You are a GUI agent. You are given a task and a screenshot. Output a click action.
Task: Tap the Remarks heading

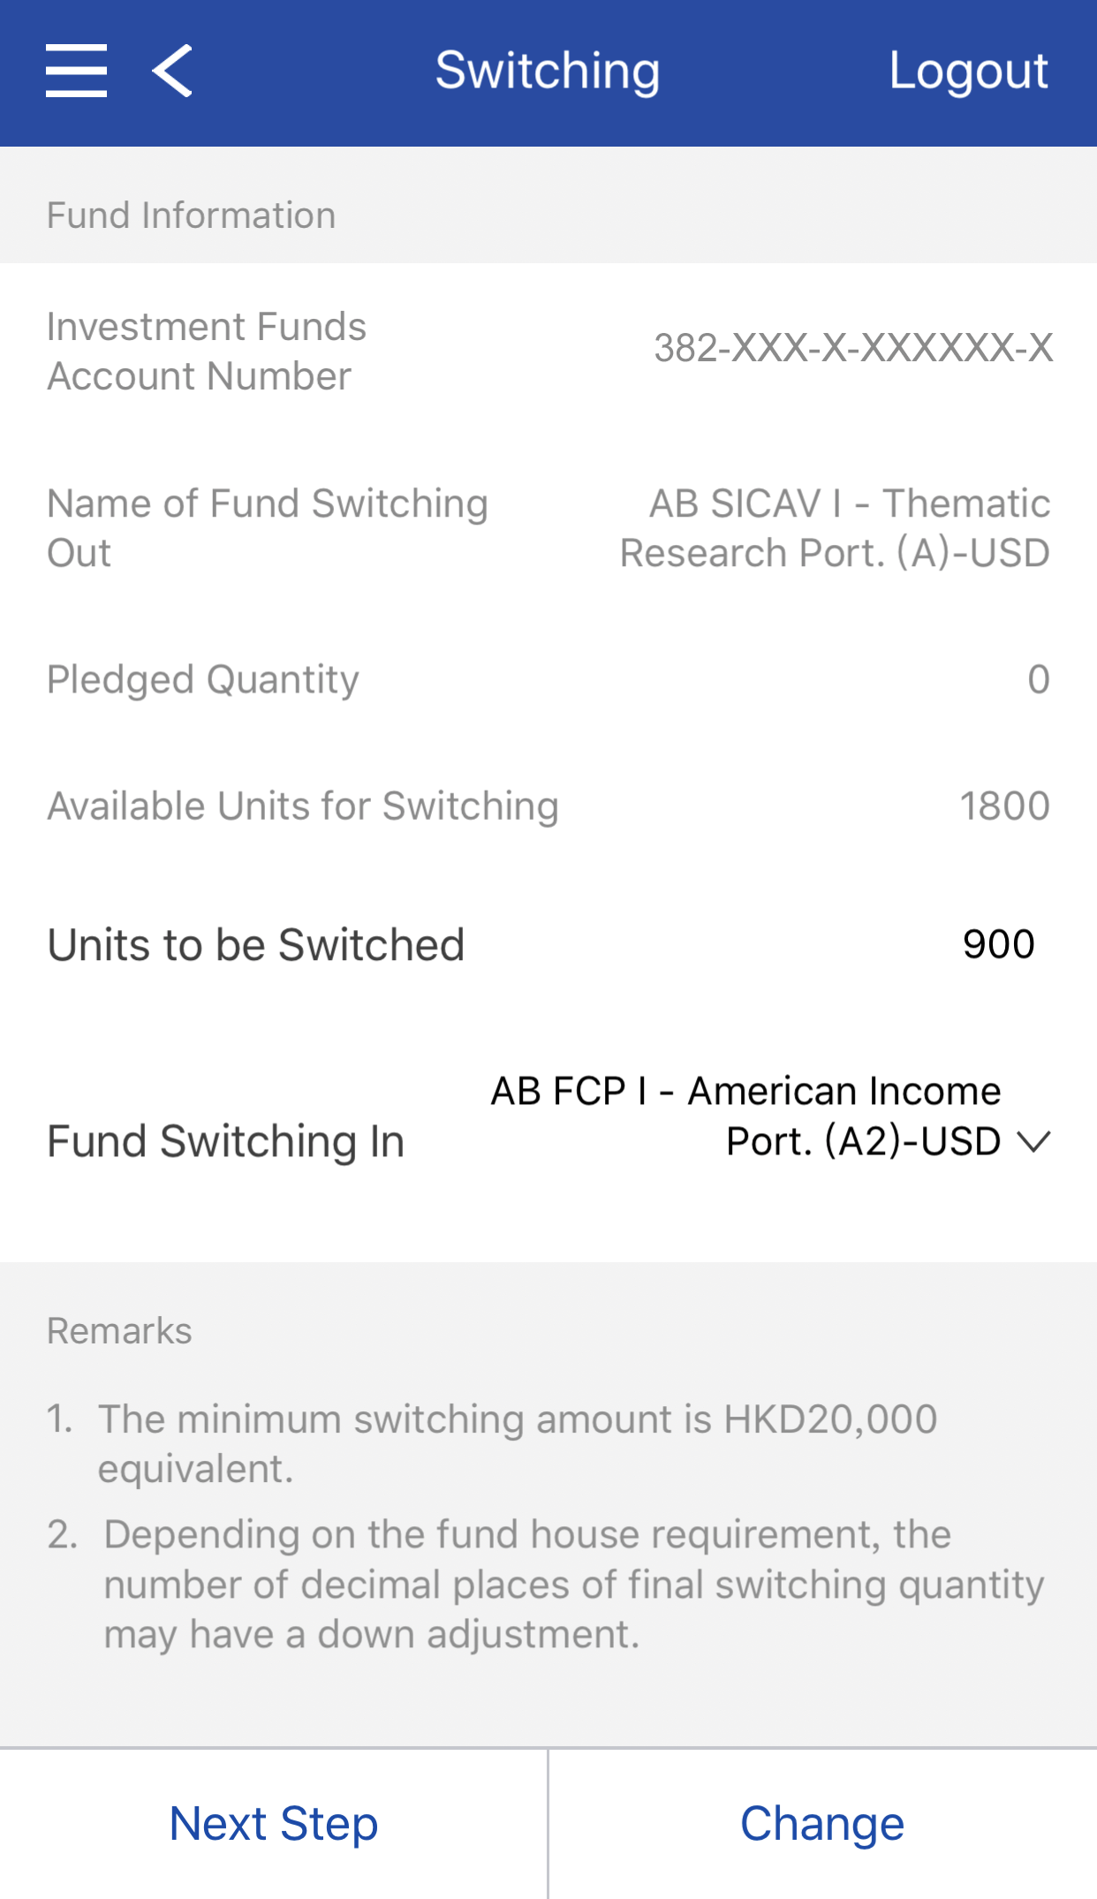pyautogui.click(x=119, y=1331)
